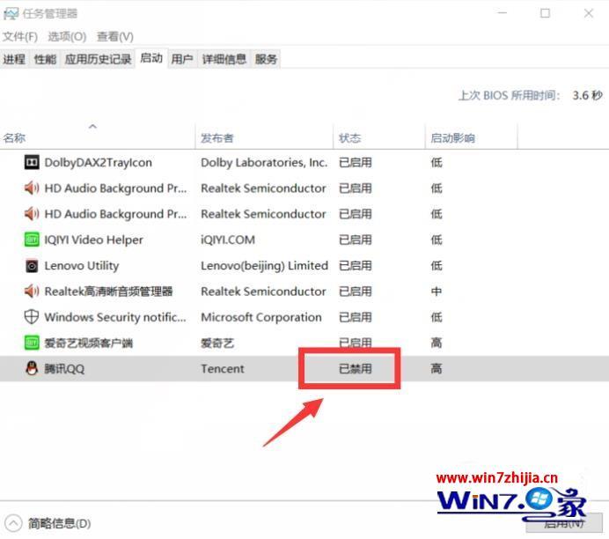
Task: Open the 选项(O) menu
Action: 67,37
